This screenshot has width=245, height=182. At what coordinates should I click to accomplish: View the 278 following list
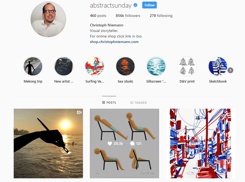[161, 16]
